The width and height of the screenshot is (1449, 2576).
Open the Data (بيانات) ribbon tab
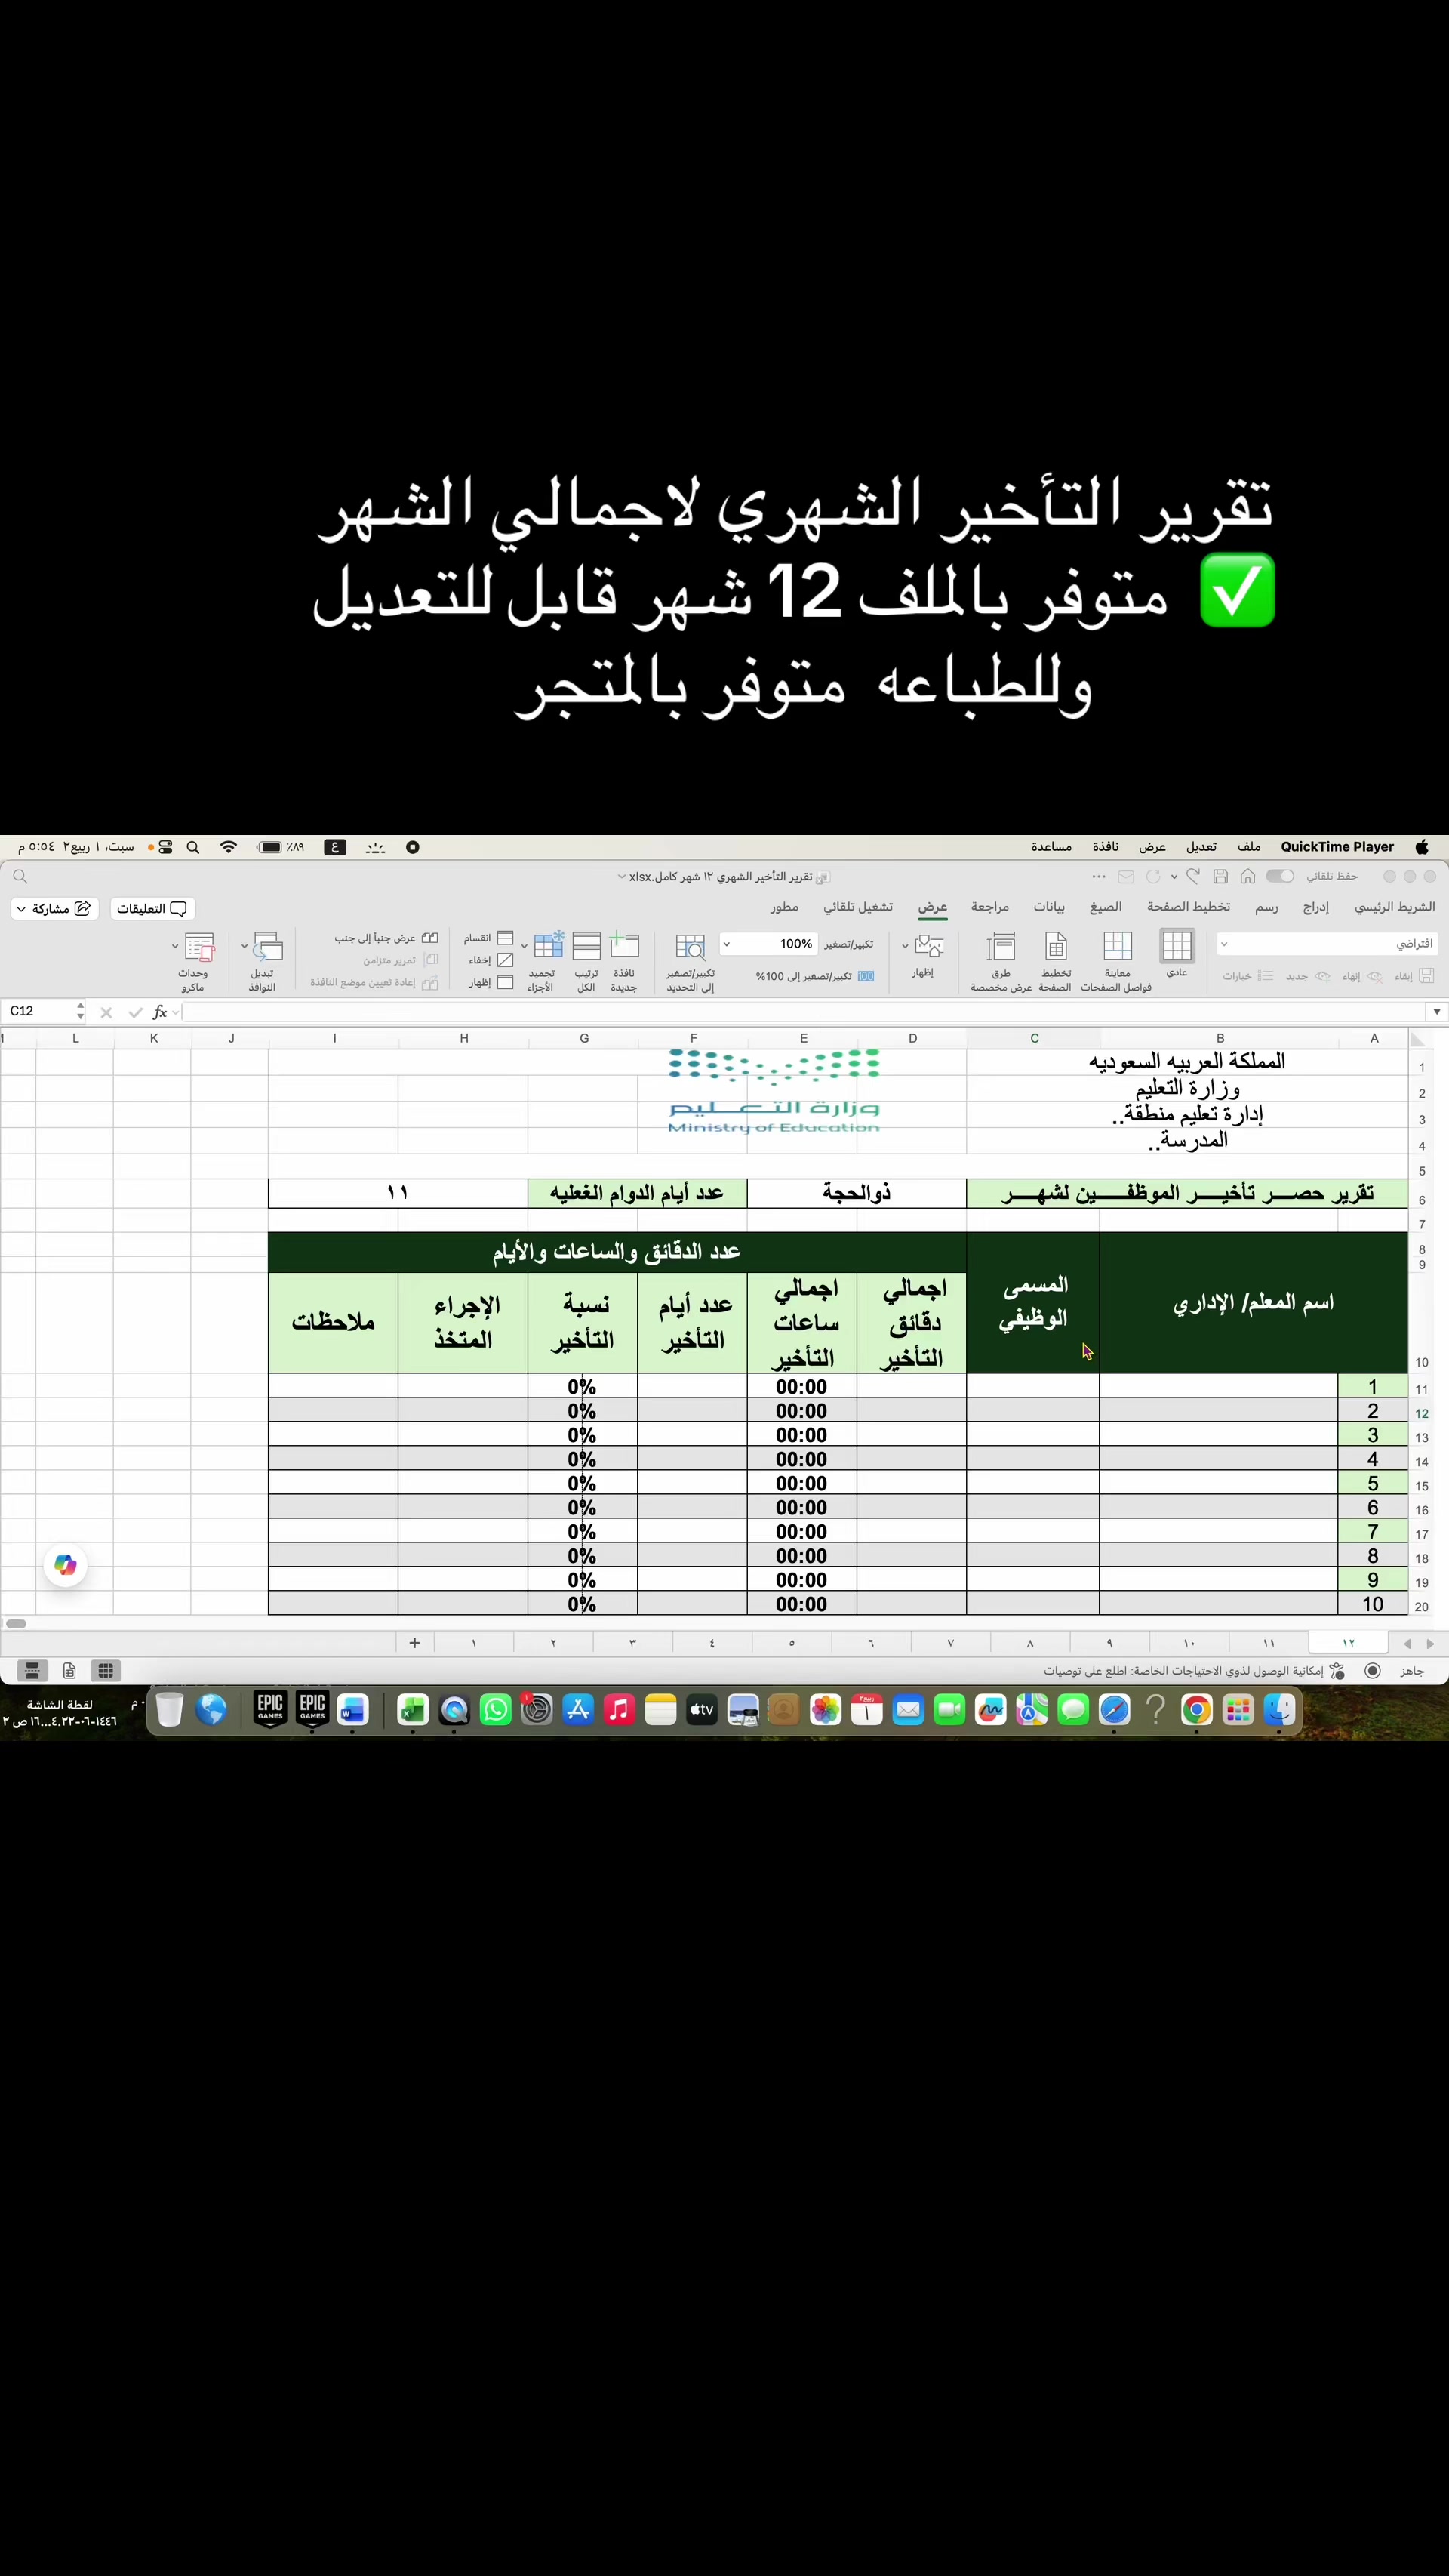pos(1048,907)
